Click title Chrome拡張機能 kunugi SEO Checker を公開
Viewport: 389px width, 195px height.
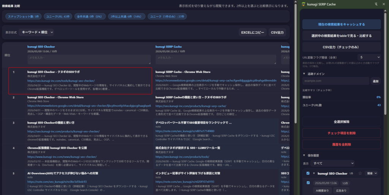point(57,148)
